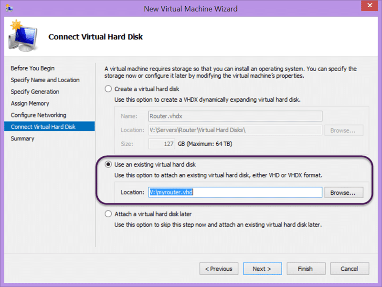Viewport: 382px width, 287px height.
Task: Jump to Configure Networking step
Action: (x=39, y=115)
